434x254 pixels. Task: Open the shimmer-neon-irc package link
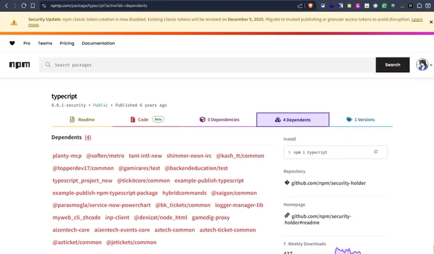coord(189,156)
